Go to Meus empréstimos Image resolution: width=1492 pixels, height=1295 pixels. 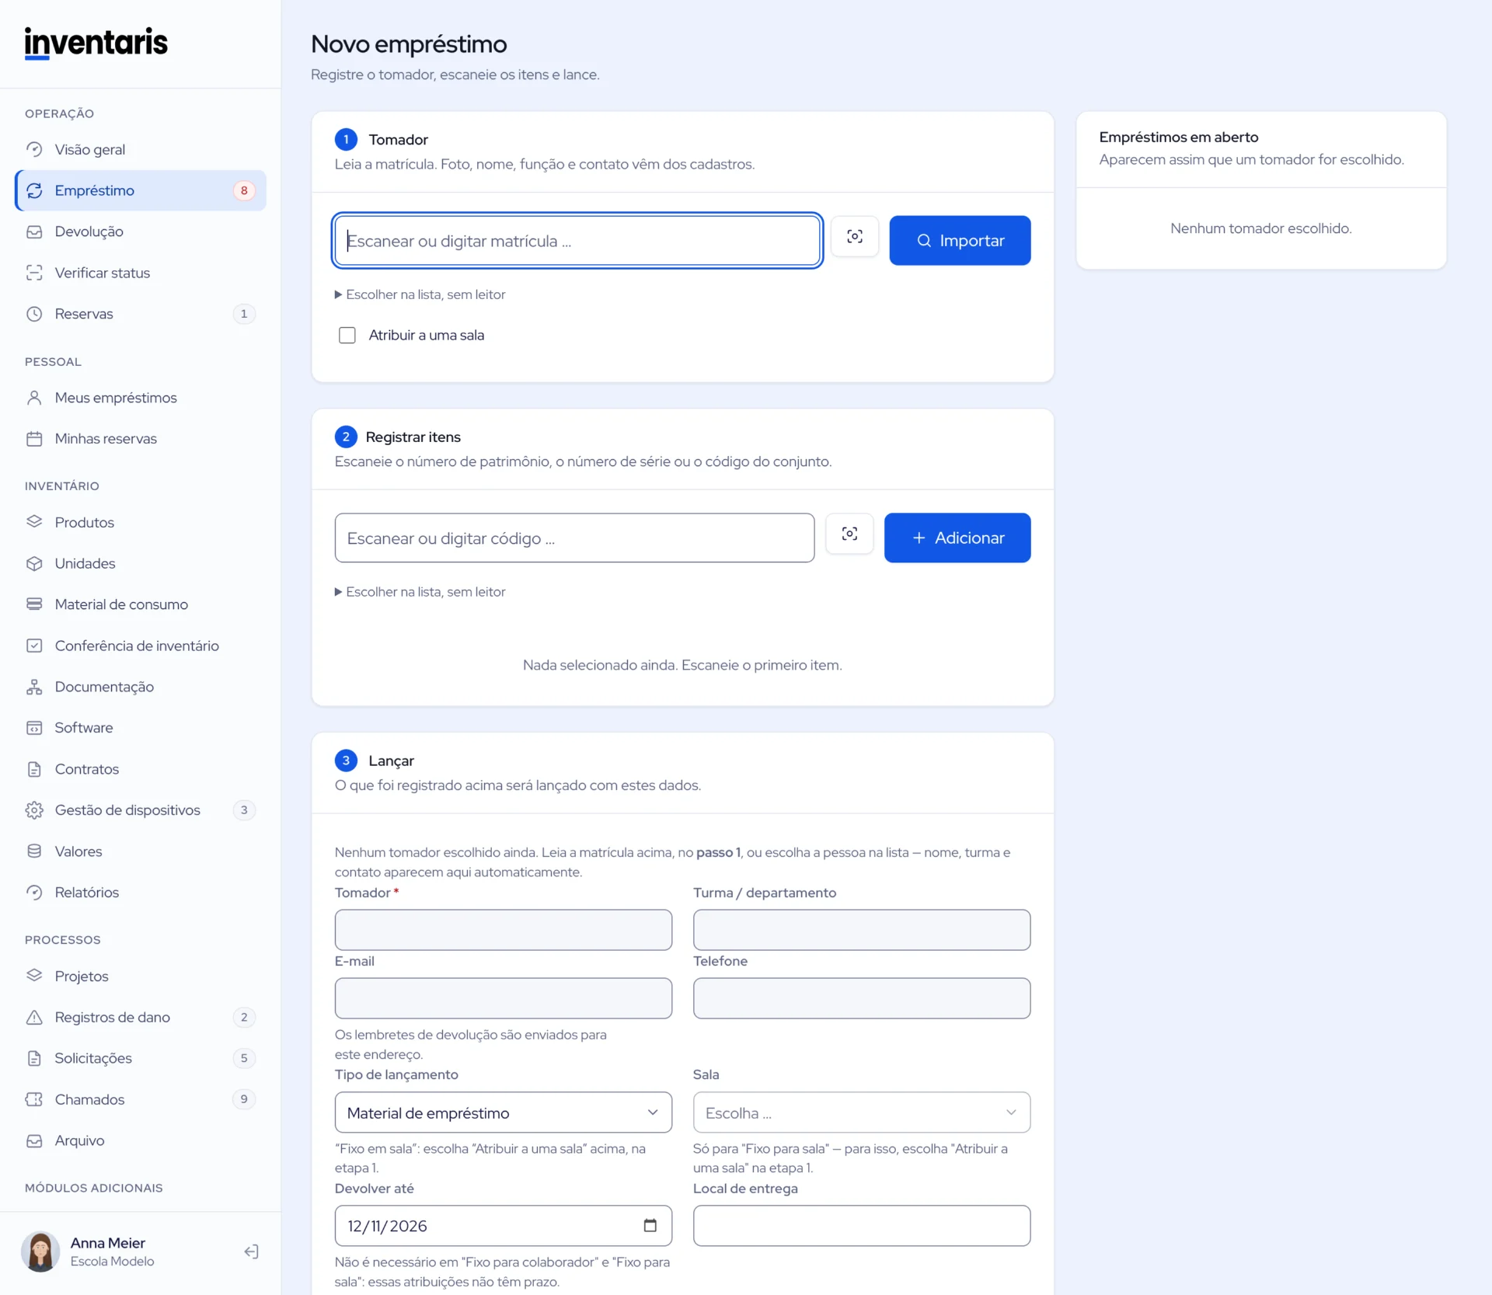pyautogui.click(x=141, y=398)
